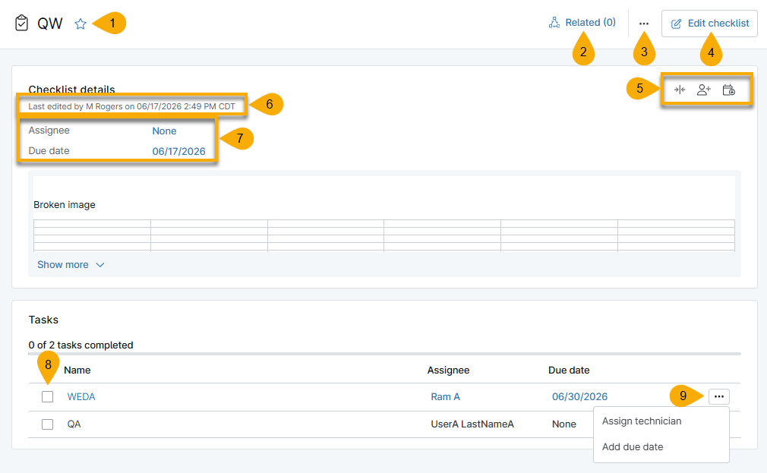Open the header ellipsis menu near Related

click(644, 24)
